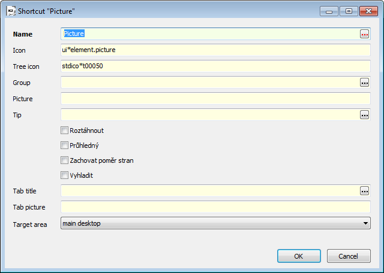Open the Tab title ellipsis button
384x273 pixels.
(x=364, y=191)
